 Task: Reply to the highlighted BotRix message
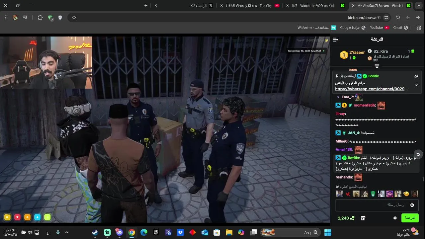(x=418, y=154)
